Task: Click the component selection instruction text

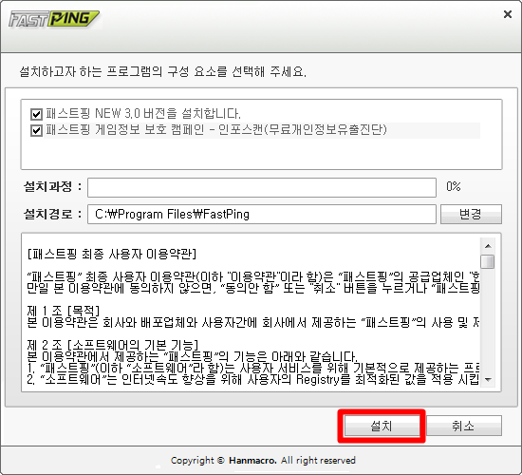Action: [163, 71]
